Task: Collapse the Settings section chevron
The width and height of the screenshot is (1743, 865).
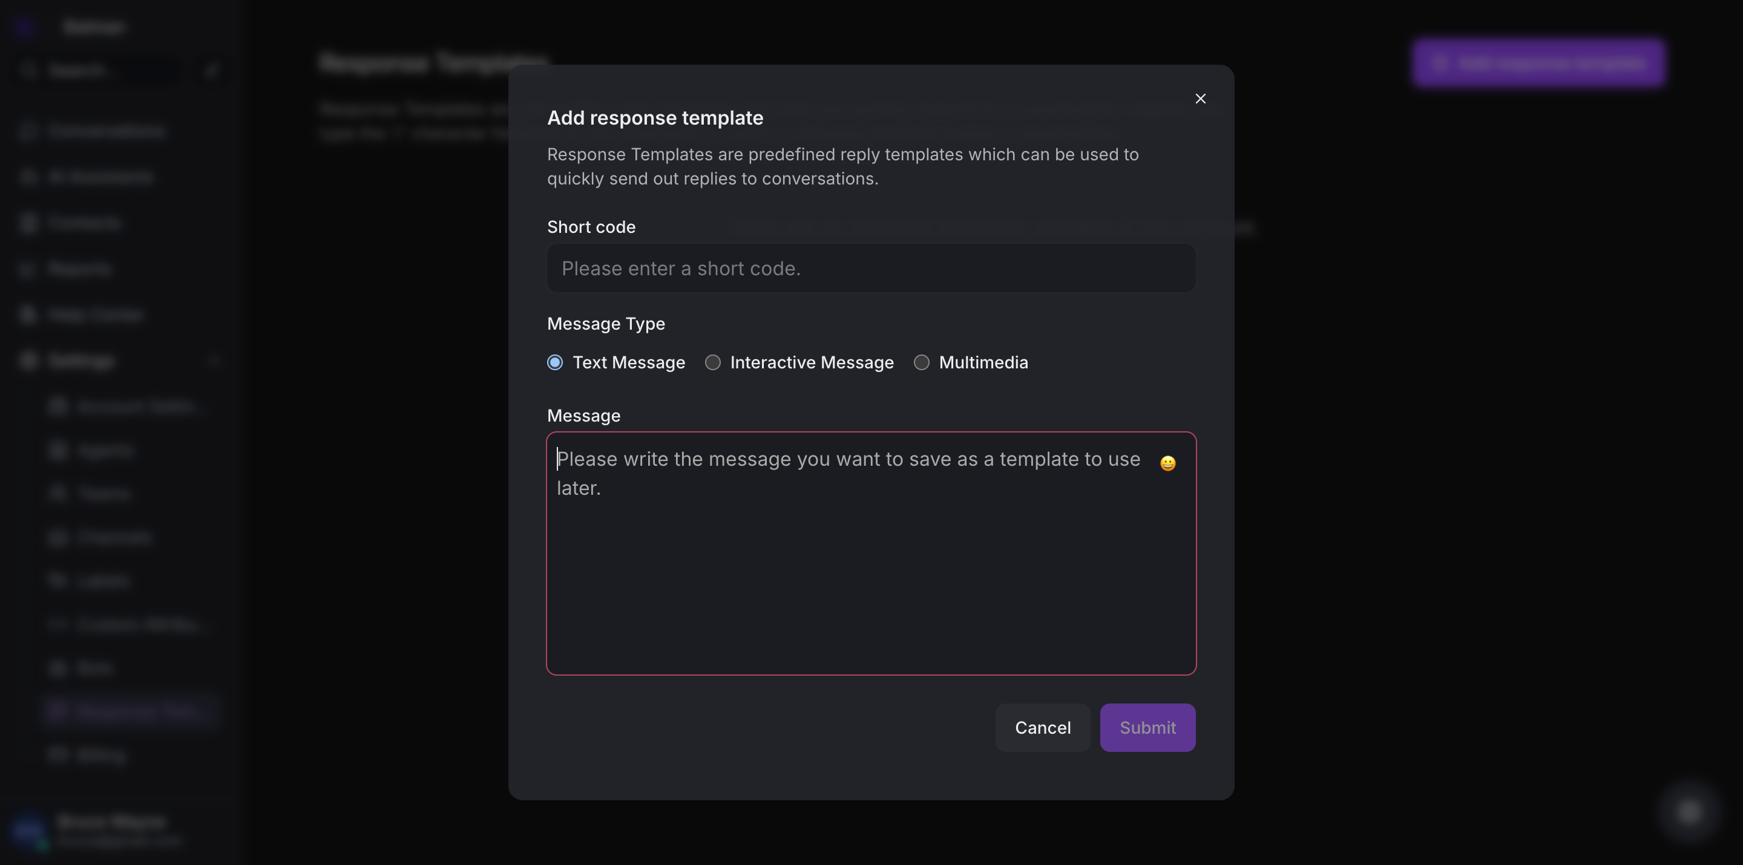Action: point(214,361)
